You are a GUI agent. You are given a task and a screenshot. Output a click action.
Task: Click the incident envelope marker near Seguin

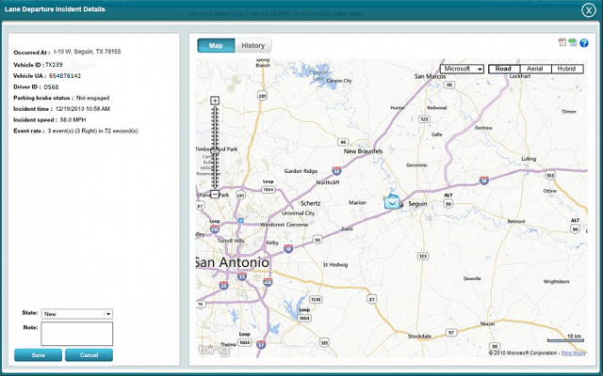click(392, 202)
